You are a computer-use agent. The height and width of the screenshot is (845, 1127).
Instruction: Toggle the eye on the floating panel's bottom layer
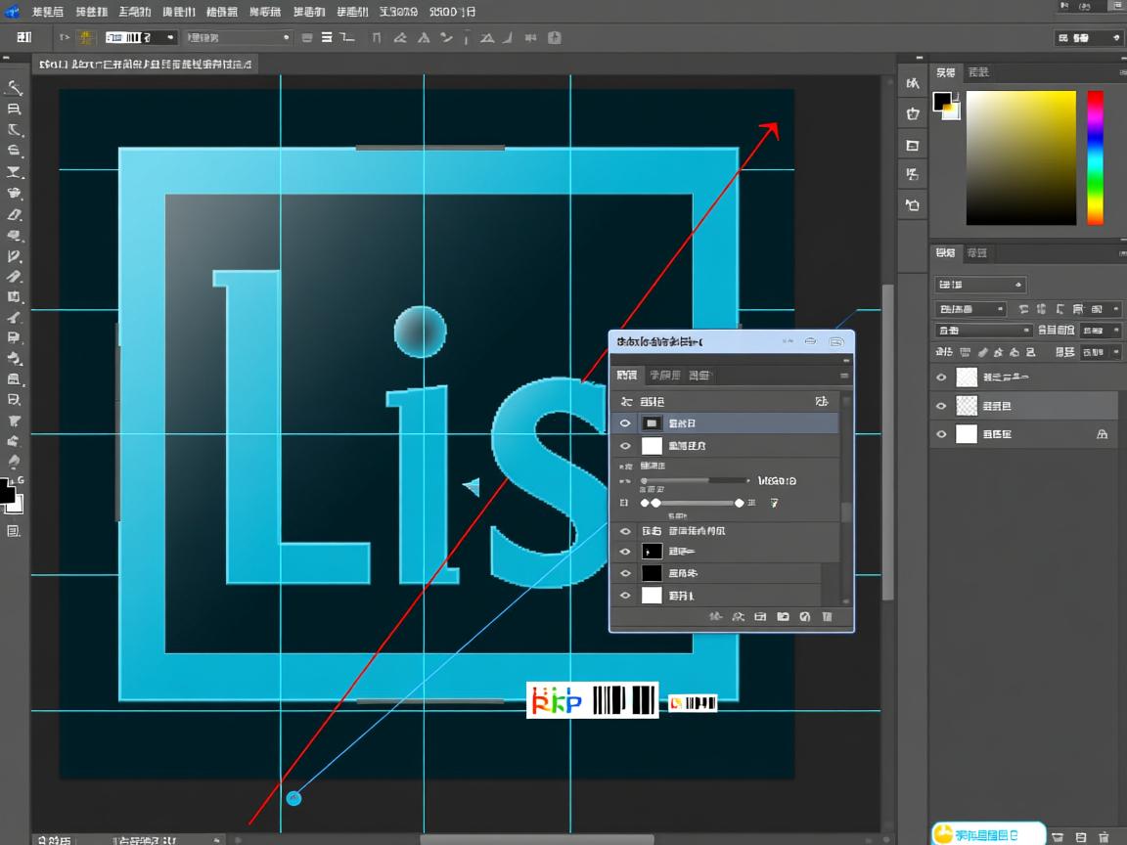[x=625, y=595]
